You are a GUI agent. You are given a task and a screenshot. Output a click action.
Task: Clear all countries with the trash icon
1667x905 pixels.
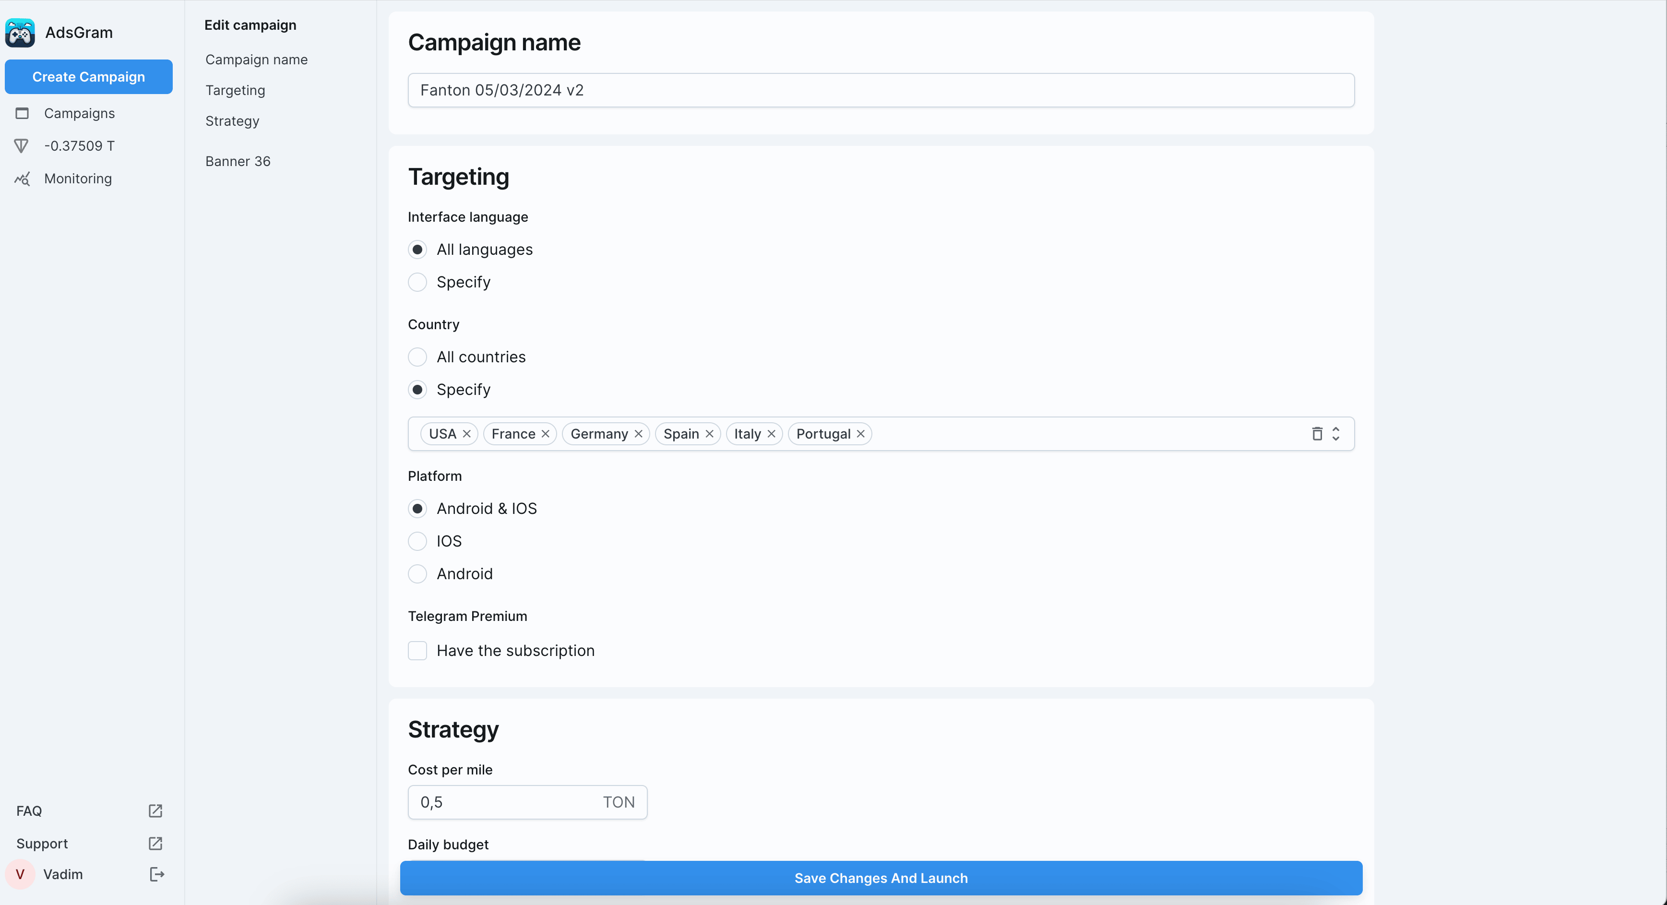click(1317, 434)
